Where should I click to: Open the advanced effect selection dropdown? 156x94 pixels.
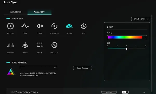point(38,68)
